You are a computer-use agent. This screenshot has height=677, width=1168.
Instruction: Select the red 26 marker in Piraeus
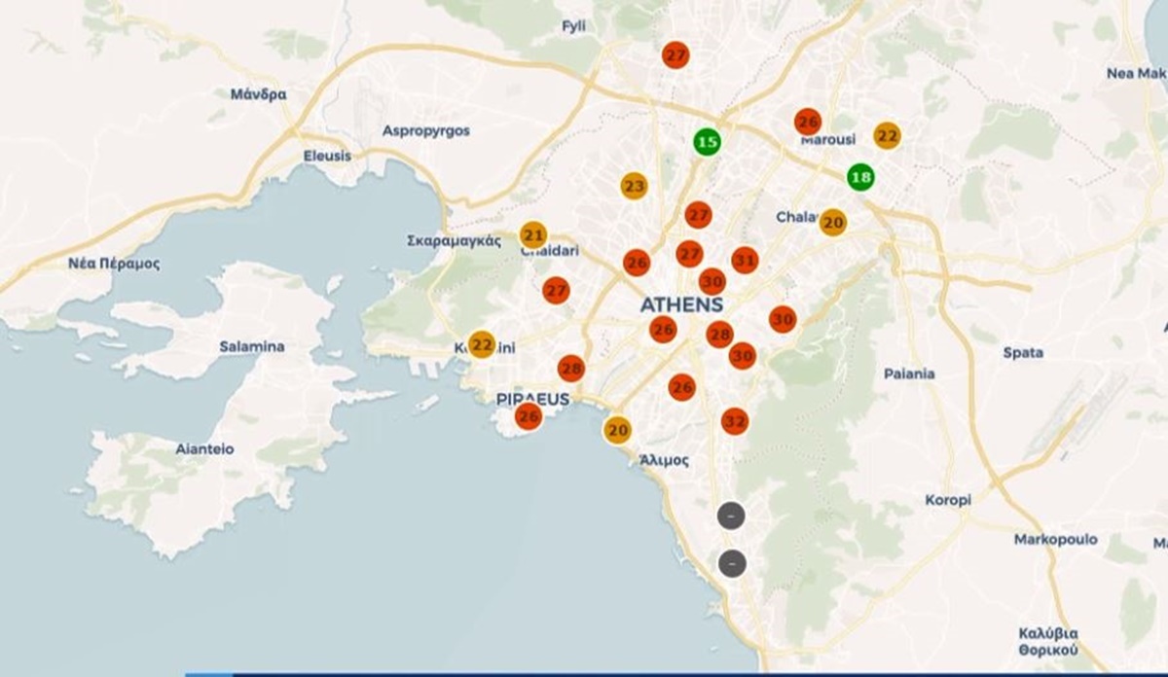(x=527, y=415)
